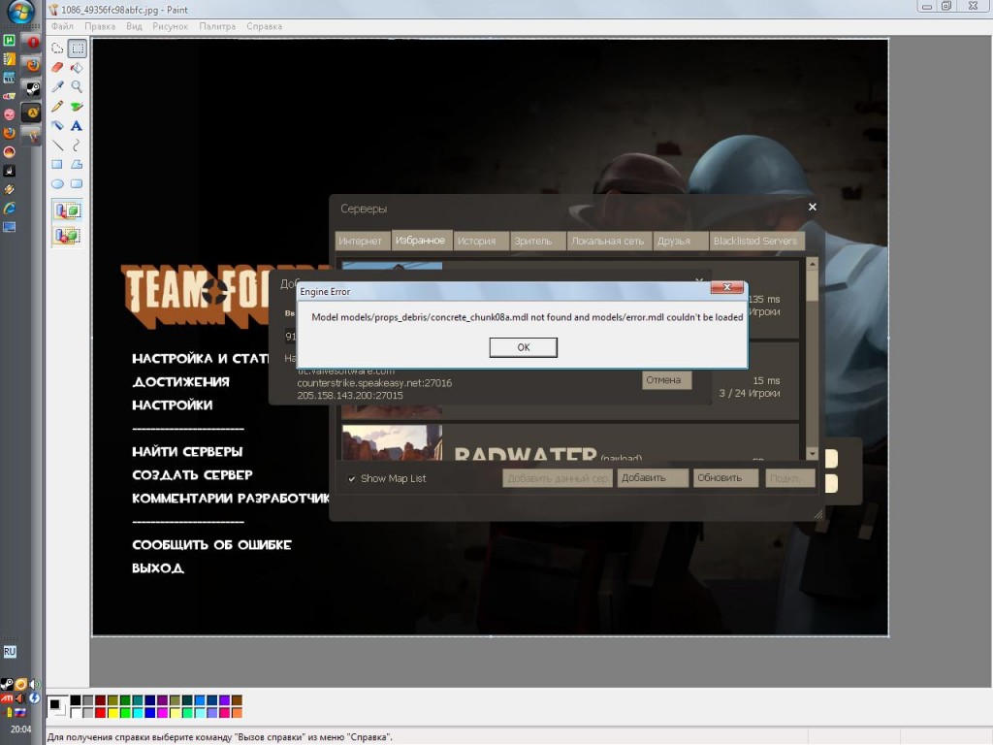
Task: Pick the orange palette color
Action: click(237, 713)
